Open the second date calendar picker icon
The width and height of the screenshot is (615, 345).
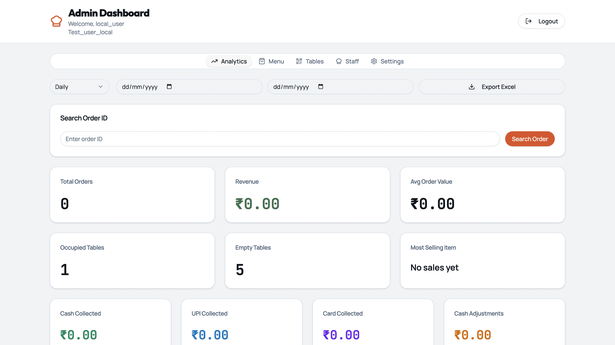pyautogui.click(x=321, y=87)
